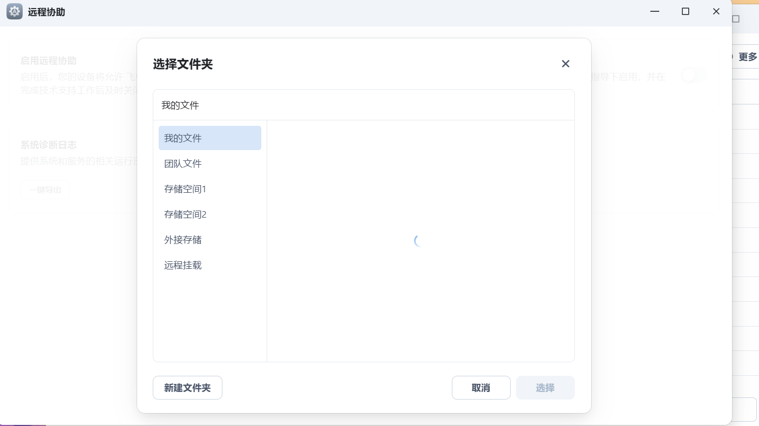Viewport: 759px width, 426px height.
Task: Click the 远程协助 gear icon in title bar
Action: click(x=14, y=11)
